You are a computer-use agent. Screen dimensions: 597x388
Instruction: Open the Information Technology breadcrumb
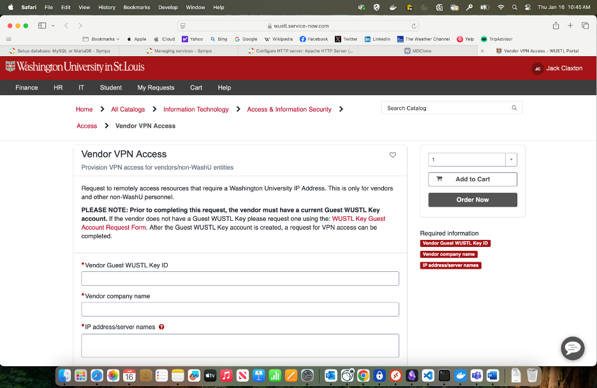[196, 109]
